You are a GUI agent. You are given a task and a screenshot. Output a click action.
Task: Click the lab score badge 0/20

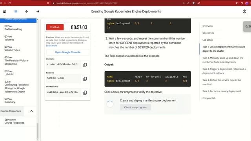(247, 26)
